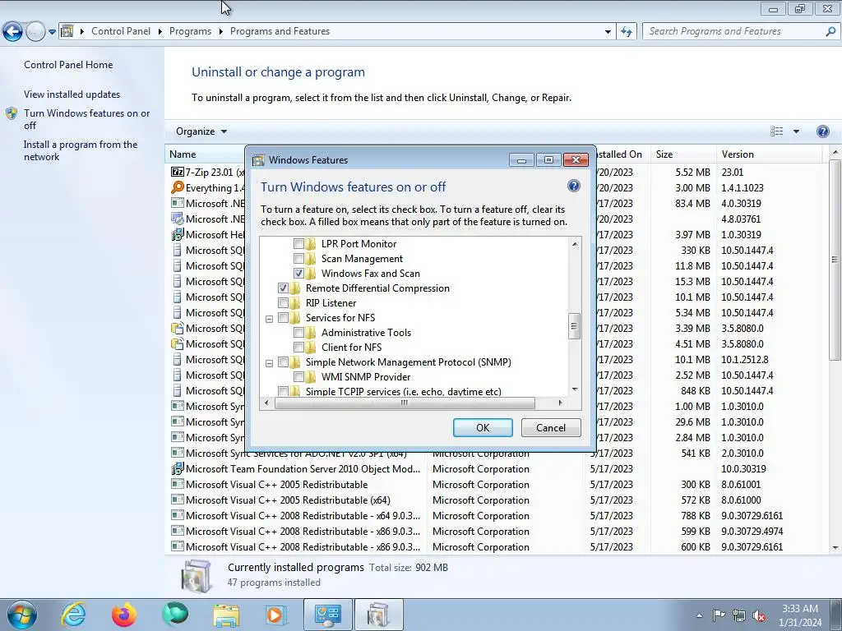The height and width of the screenshot is (631, 842).
Task: Click the search magnifier icon
Action: [830, 32]
